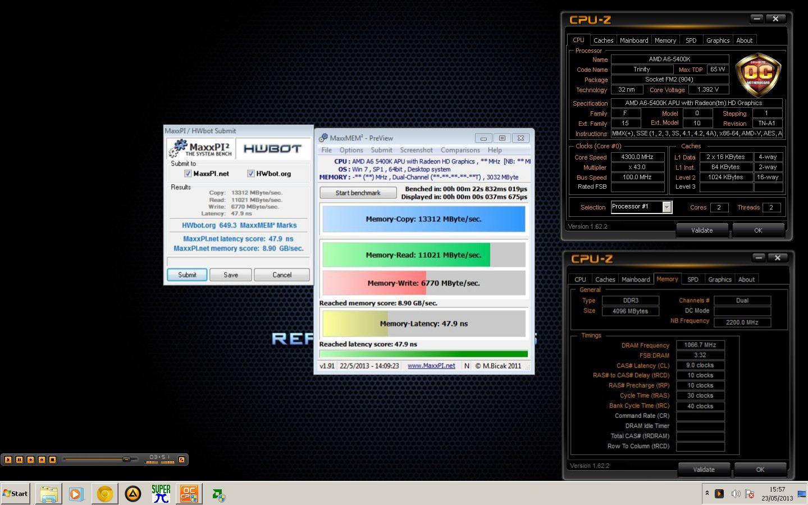This screenshot has width=808, height=505.
Task: Click the Core Speed value 4300.0 MHz
Action: [637, 157]
